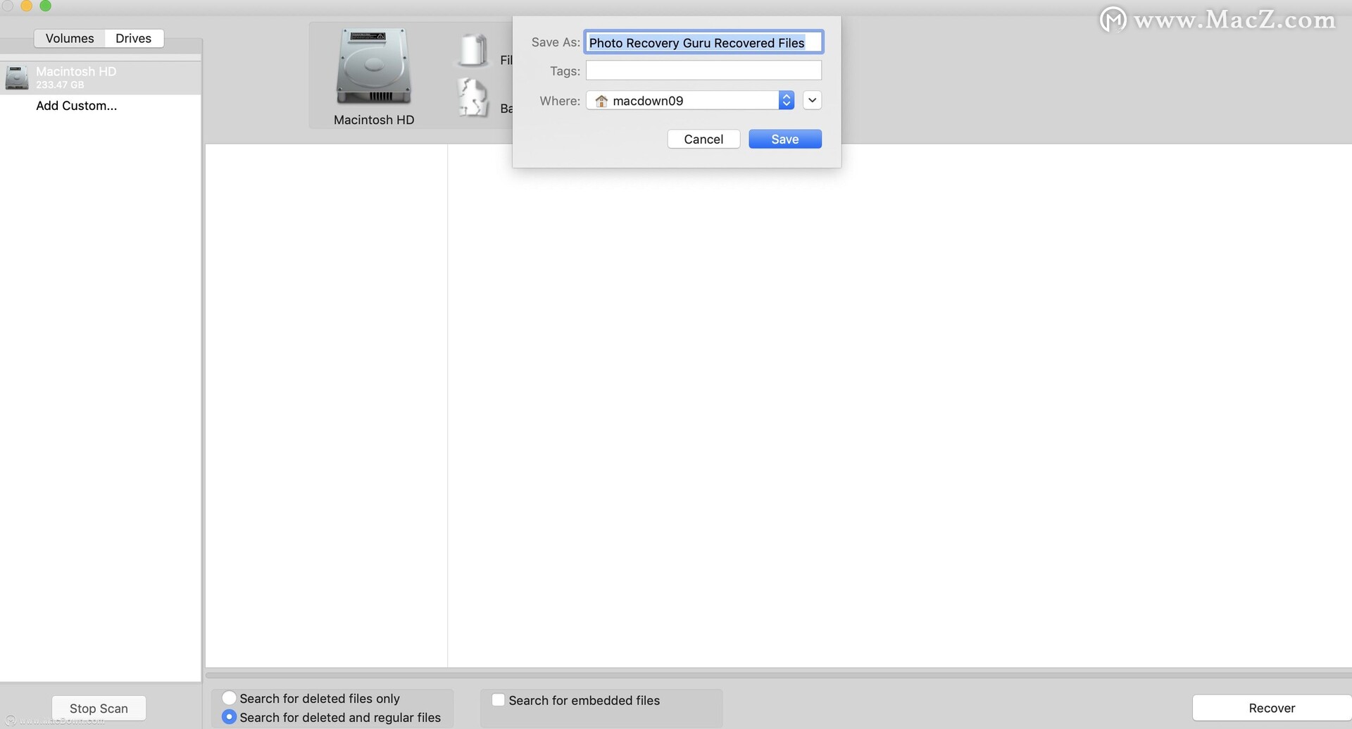The height and width of the screenshot is (729, 1352).
Task: Click the Save As filename field
Action: point(703,42)
